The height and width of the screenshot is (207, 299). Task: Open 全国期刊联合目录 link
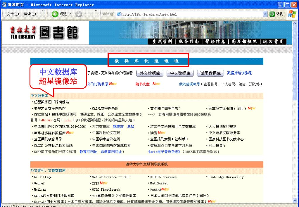tap(48, 139)
